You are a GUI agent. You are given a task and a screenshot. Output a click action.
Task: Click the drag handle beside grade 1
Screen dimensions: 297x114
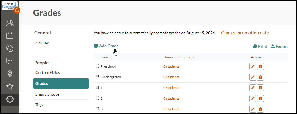click(98, 88)
